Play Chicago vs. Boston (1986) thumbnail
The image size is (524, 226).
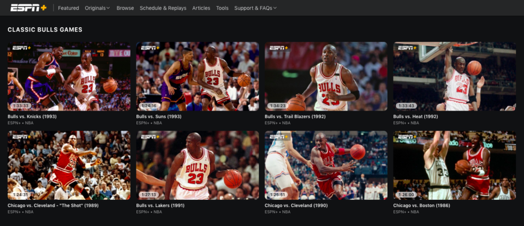455,166
